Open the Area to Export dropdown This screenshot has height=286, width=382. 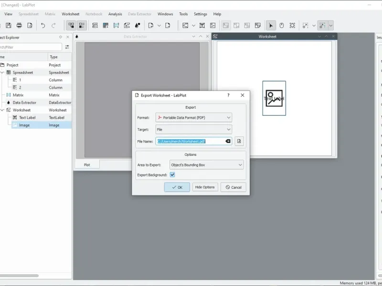[x=207, y=165]
